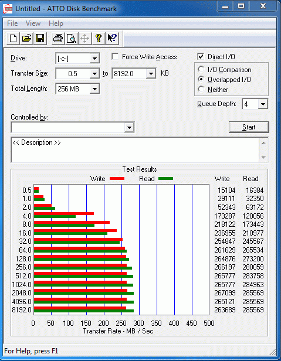Image resolution: width=281 pixels, height=361 pixels.
Task: Select the I/O Comparison radio button
Action: 201,69
